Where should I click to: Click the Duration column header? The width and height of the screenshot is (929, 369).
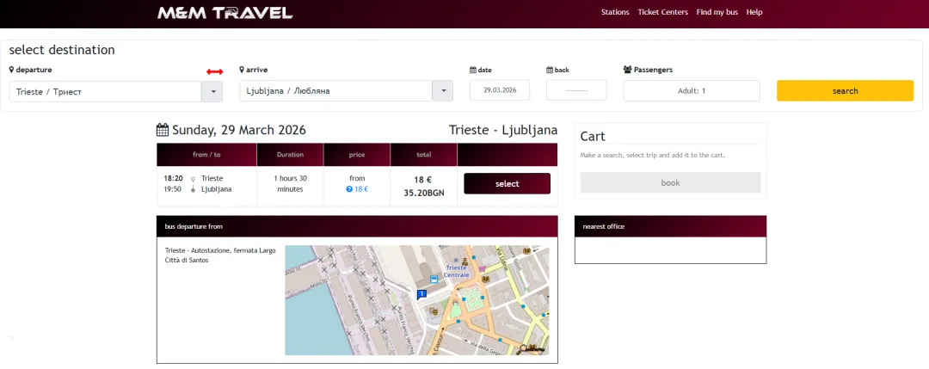click(290, 155)
